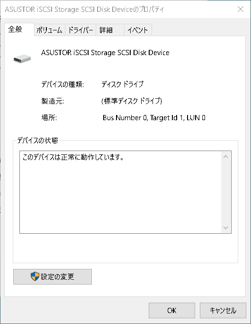Click the UAC shield icon on 設定の変更
This screenshot has height=324, width=251.
pyautogui.click(x=35, y=276)
